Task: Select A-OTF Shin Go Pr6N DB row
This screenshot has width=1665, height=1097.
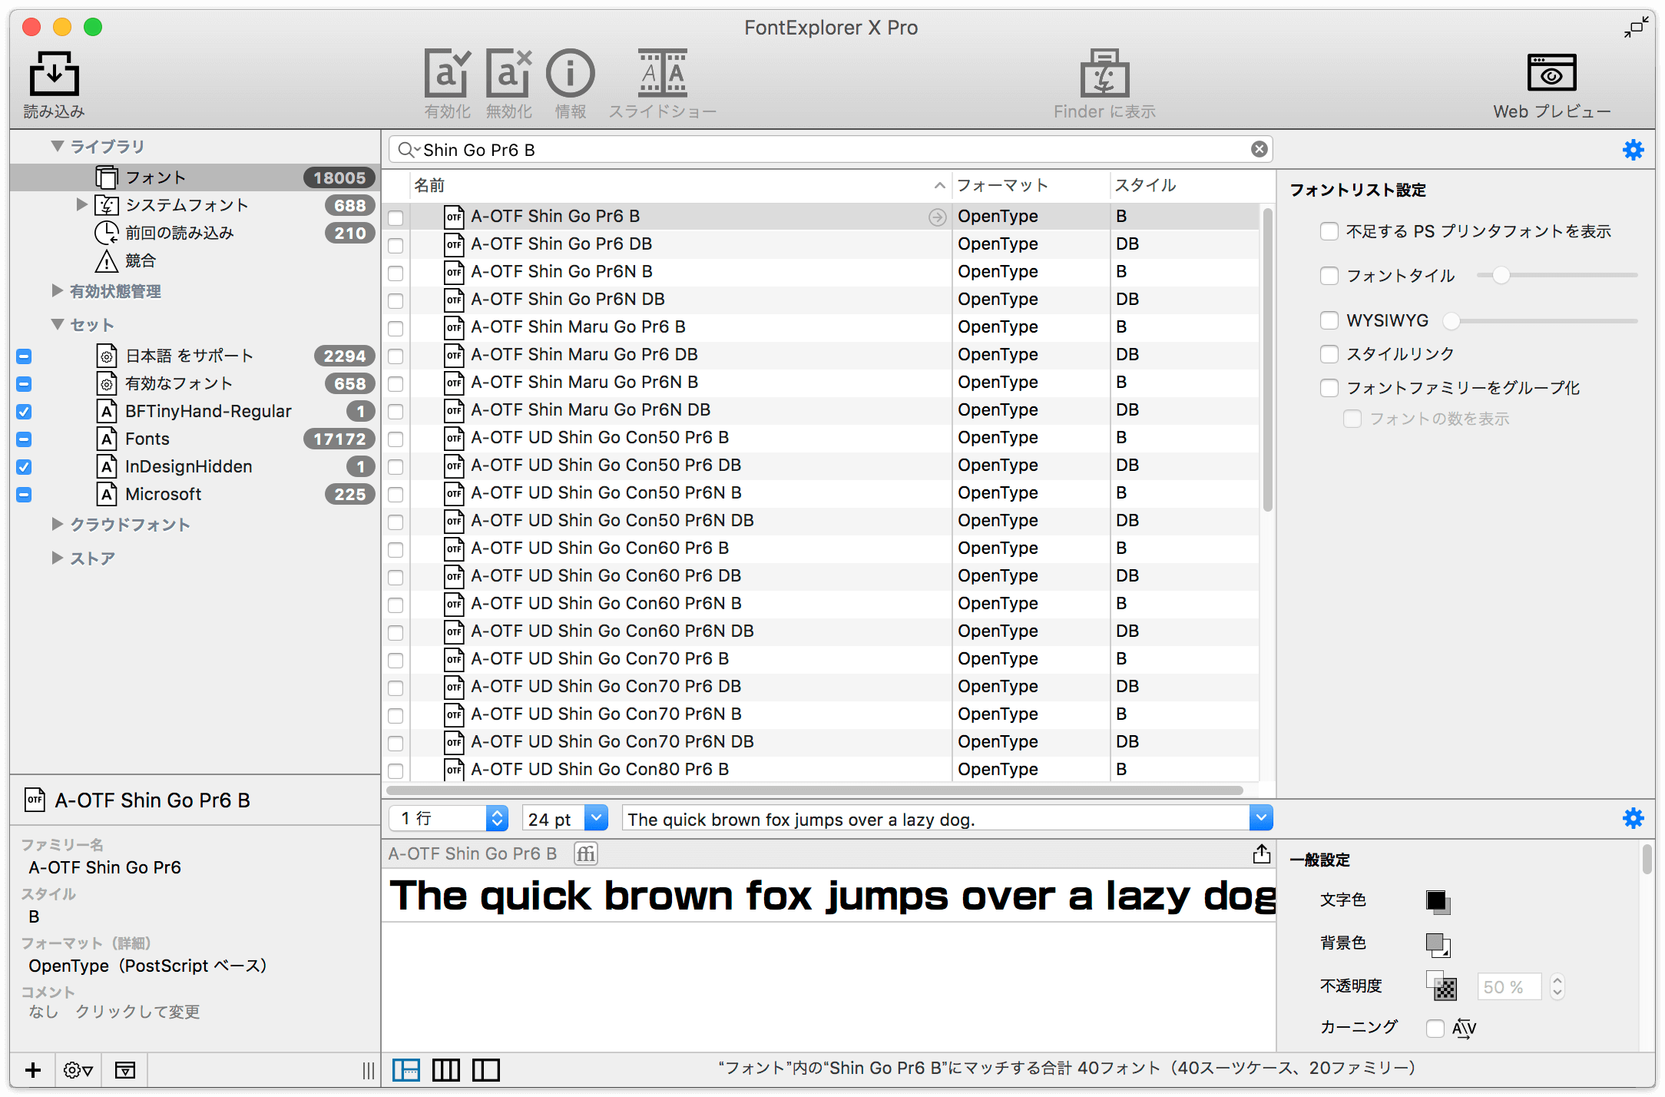Action: [x=820, y=300]
